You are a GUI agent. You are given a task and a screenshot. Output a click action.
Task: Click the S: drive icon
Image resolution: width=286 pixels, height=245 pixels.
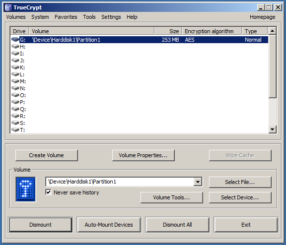coord(15,123)
